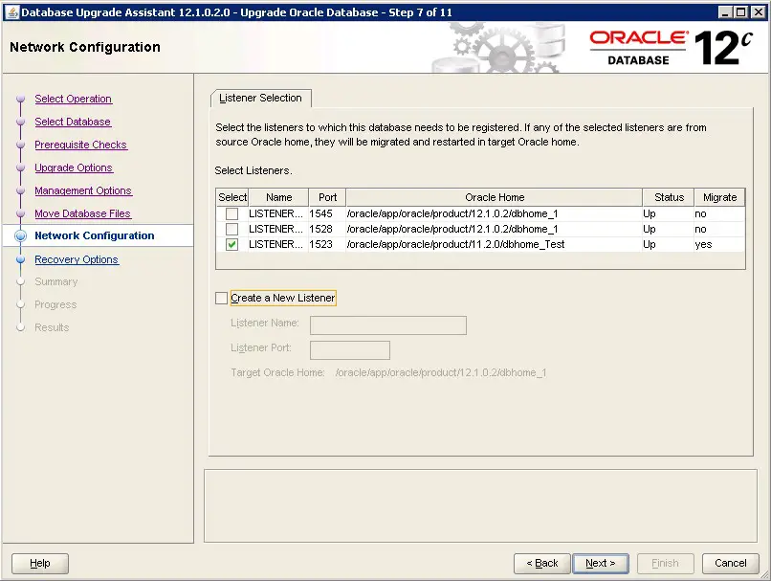Sort by the Name column header
This screenshot has width=771, height=581.
278,197
